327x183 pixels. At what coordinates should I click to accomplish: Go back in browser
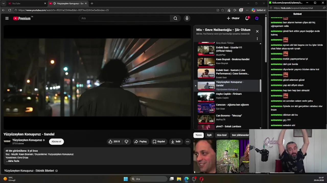(3, 10)
